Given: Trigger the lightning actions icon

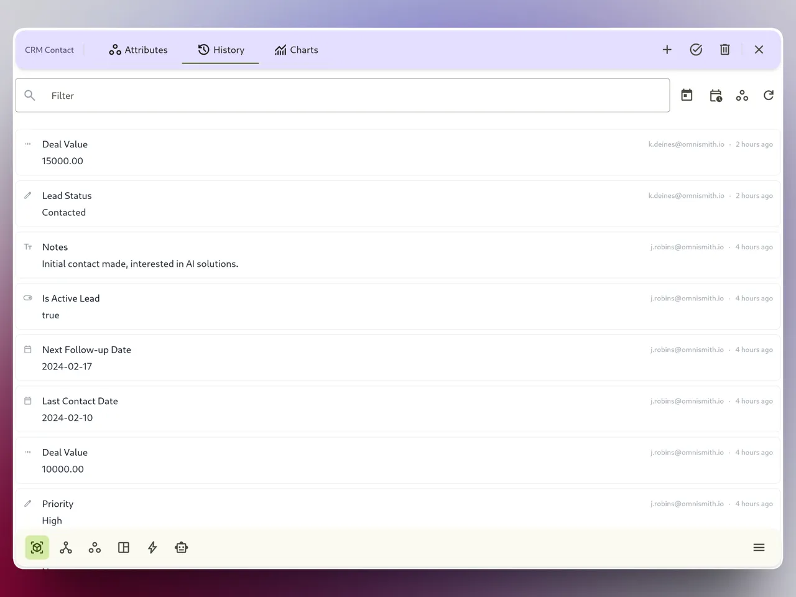Looking at the screenshot, I should [152, 547].
